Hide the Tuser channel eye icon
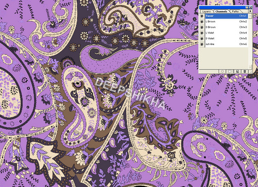The height and width of the screenshot is (187, 258). point(202,16)
